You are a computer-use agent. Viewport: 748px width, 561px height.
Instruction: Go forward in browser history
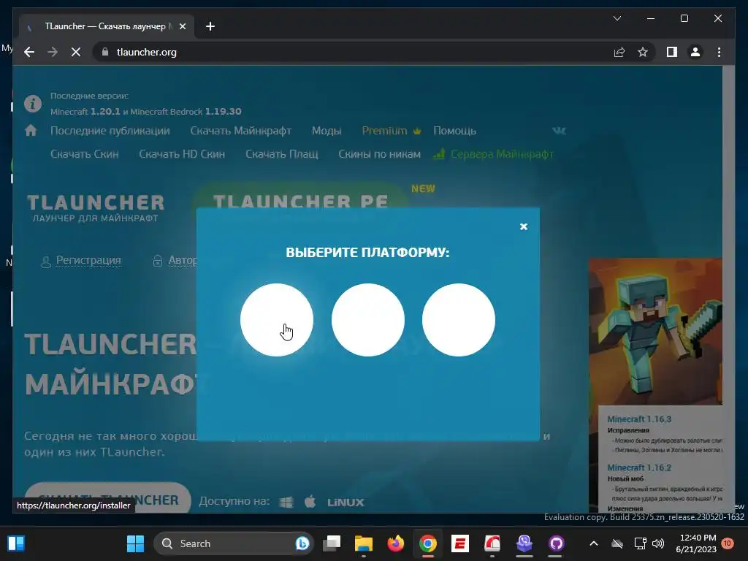(53, 52)
